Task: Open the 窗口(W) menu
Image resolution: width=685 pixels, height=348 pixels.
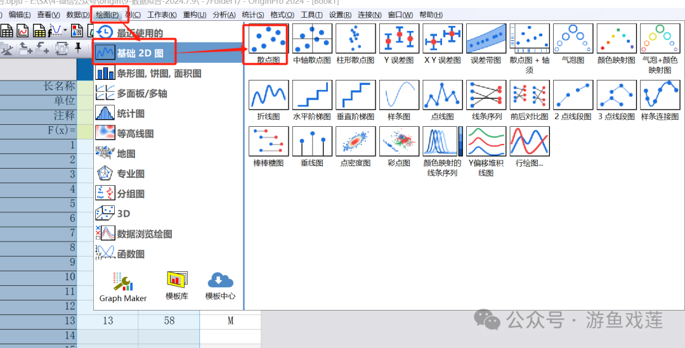Action: point(401,15)
